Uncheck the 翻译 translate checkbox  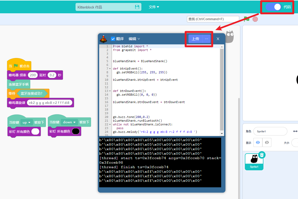[x=113, y=39]
